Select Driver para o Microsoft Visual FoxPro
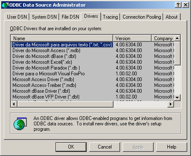The image size is (191, 156). 48,74
